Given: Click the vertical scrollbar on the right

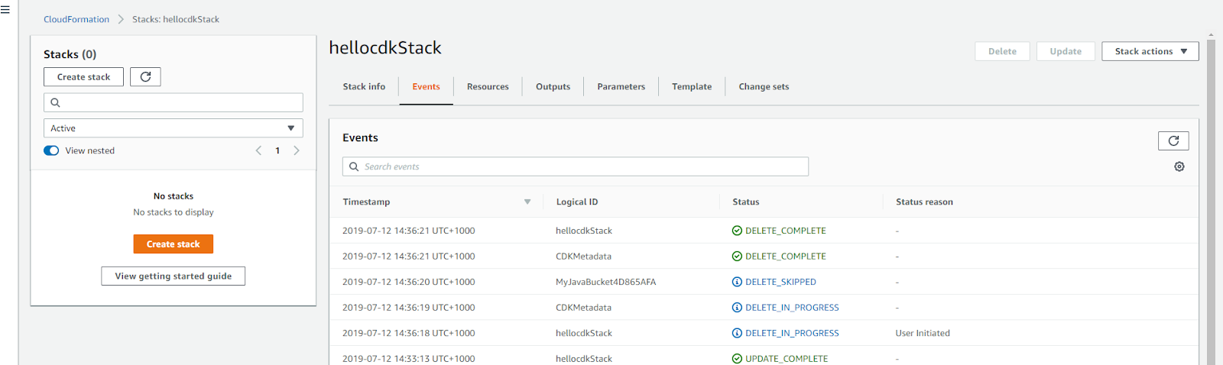Looking at the screenshot, I should tap(1211, 199).
